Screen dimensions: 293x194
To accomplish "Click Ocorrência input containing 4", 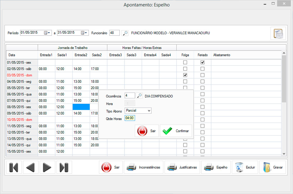I will point(130,96).
